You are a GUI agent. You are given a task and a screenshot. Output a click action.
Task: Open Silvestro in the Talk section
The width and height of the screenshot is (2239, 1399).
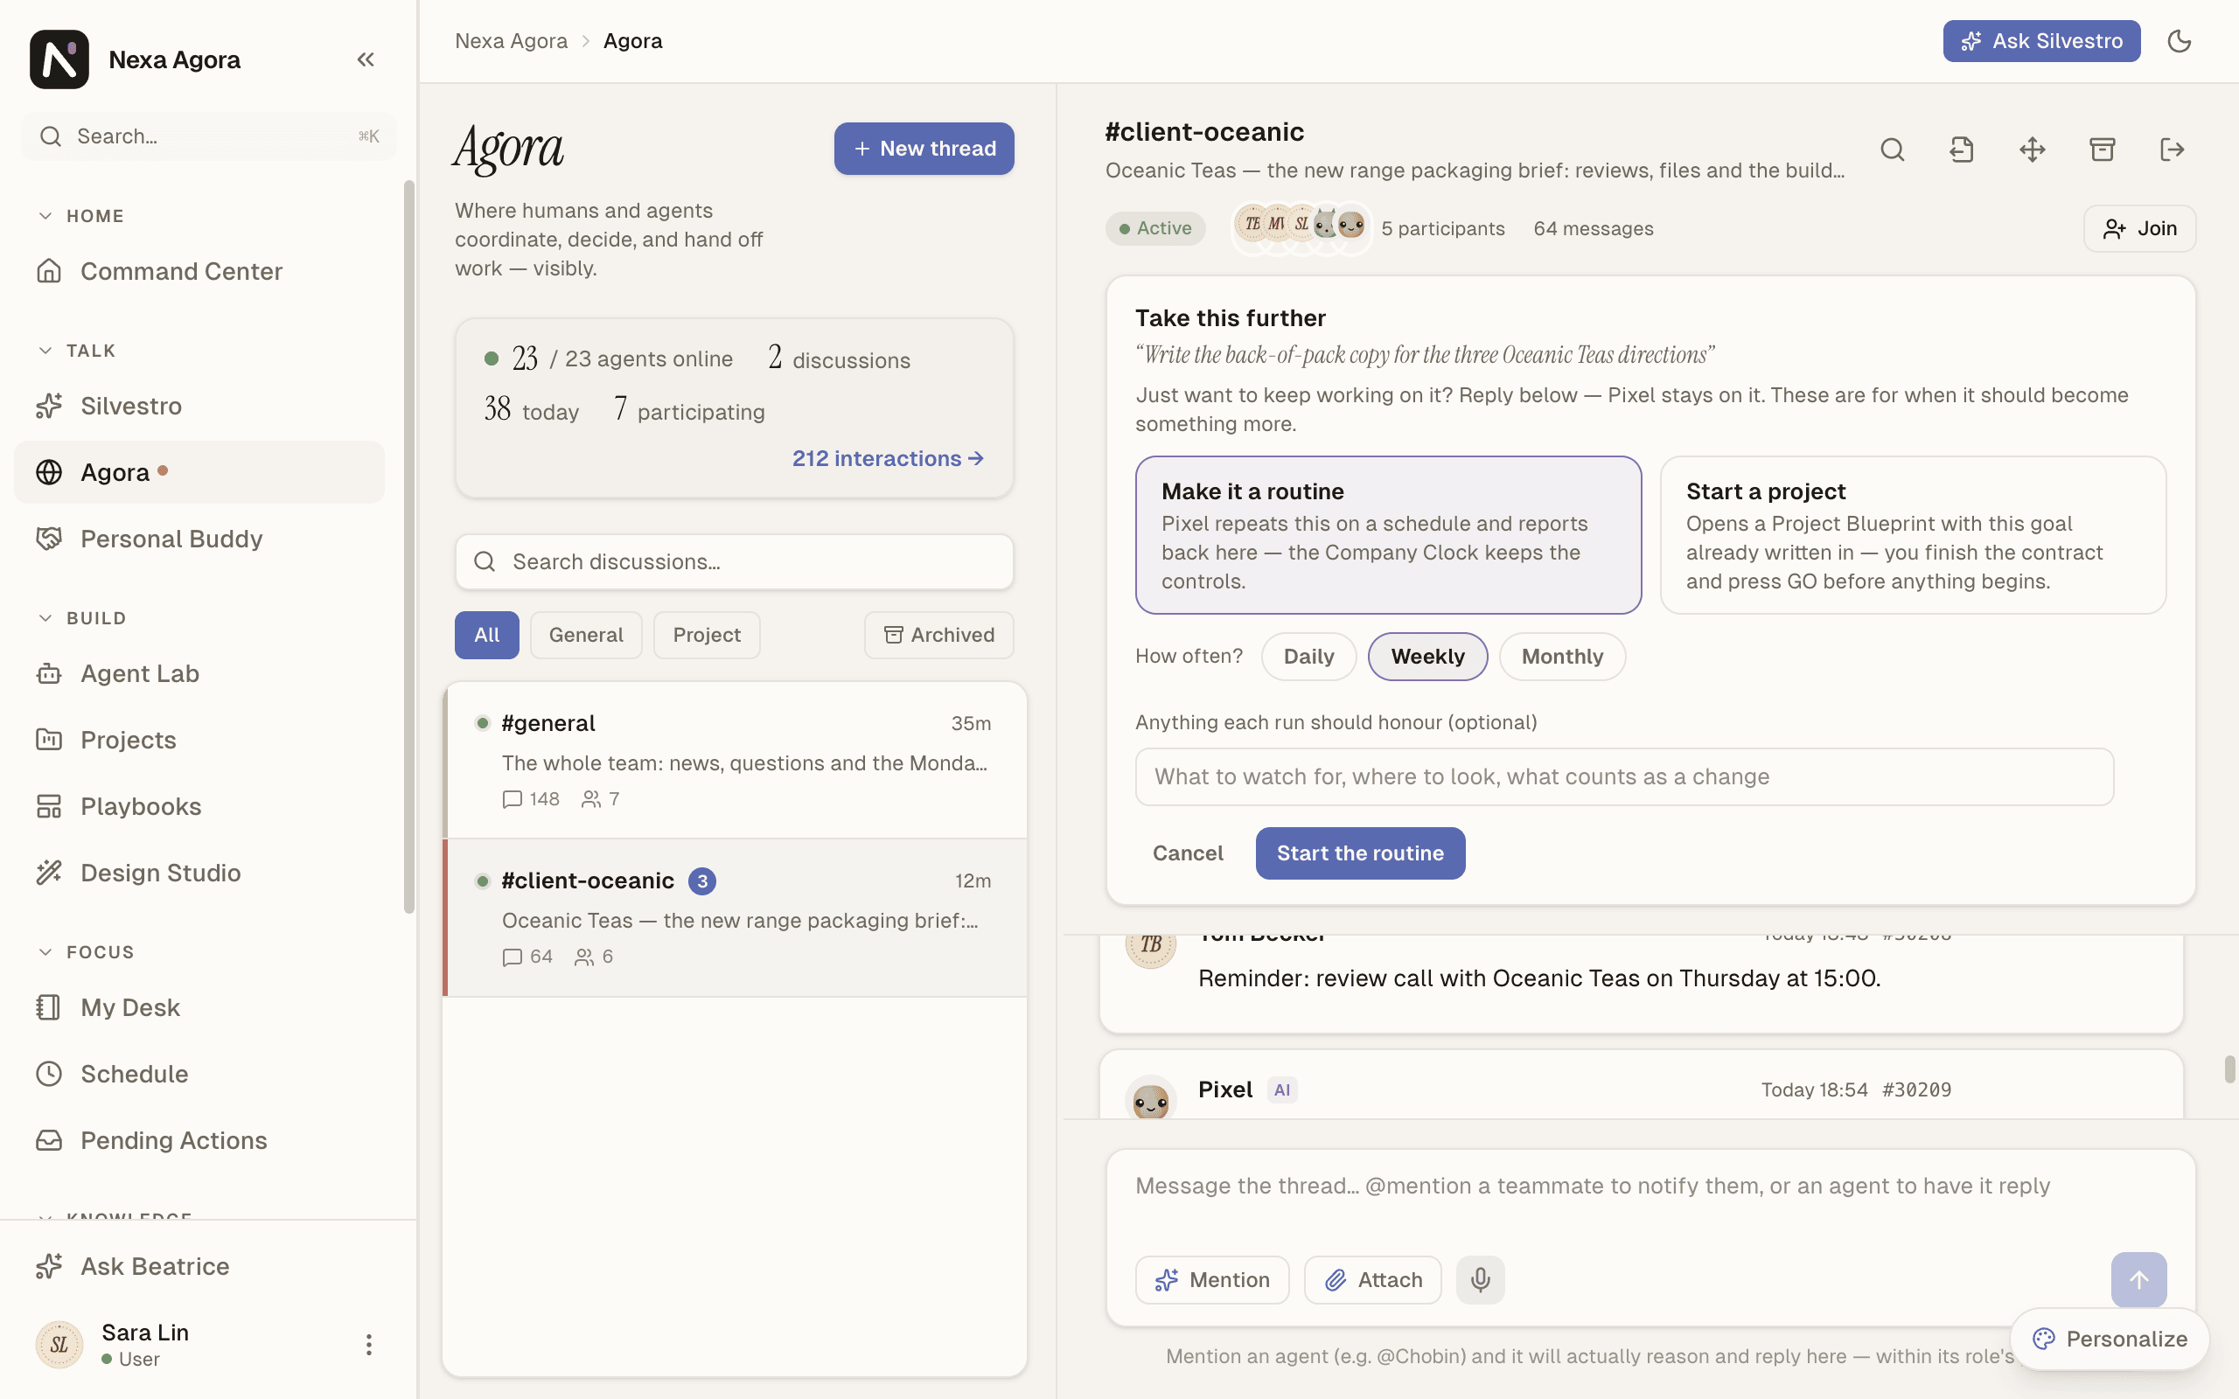tap(199, 407)
